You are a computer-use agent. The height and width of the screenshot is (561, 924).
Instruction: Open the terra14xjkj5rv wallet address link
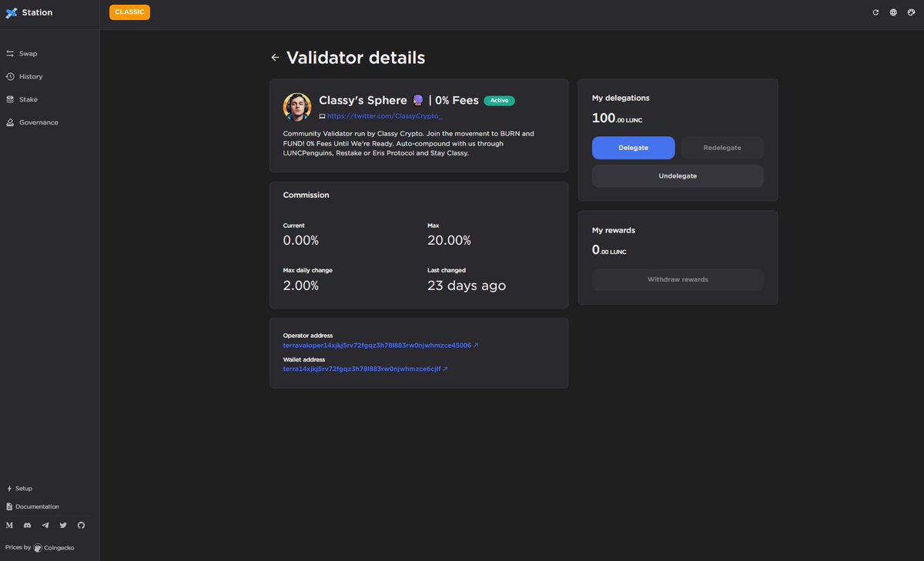click(x=365, y=369)
